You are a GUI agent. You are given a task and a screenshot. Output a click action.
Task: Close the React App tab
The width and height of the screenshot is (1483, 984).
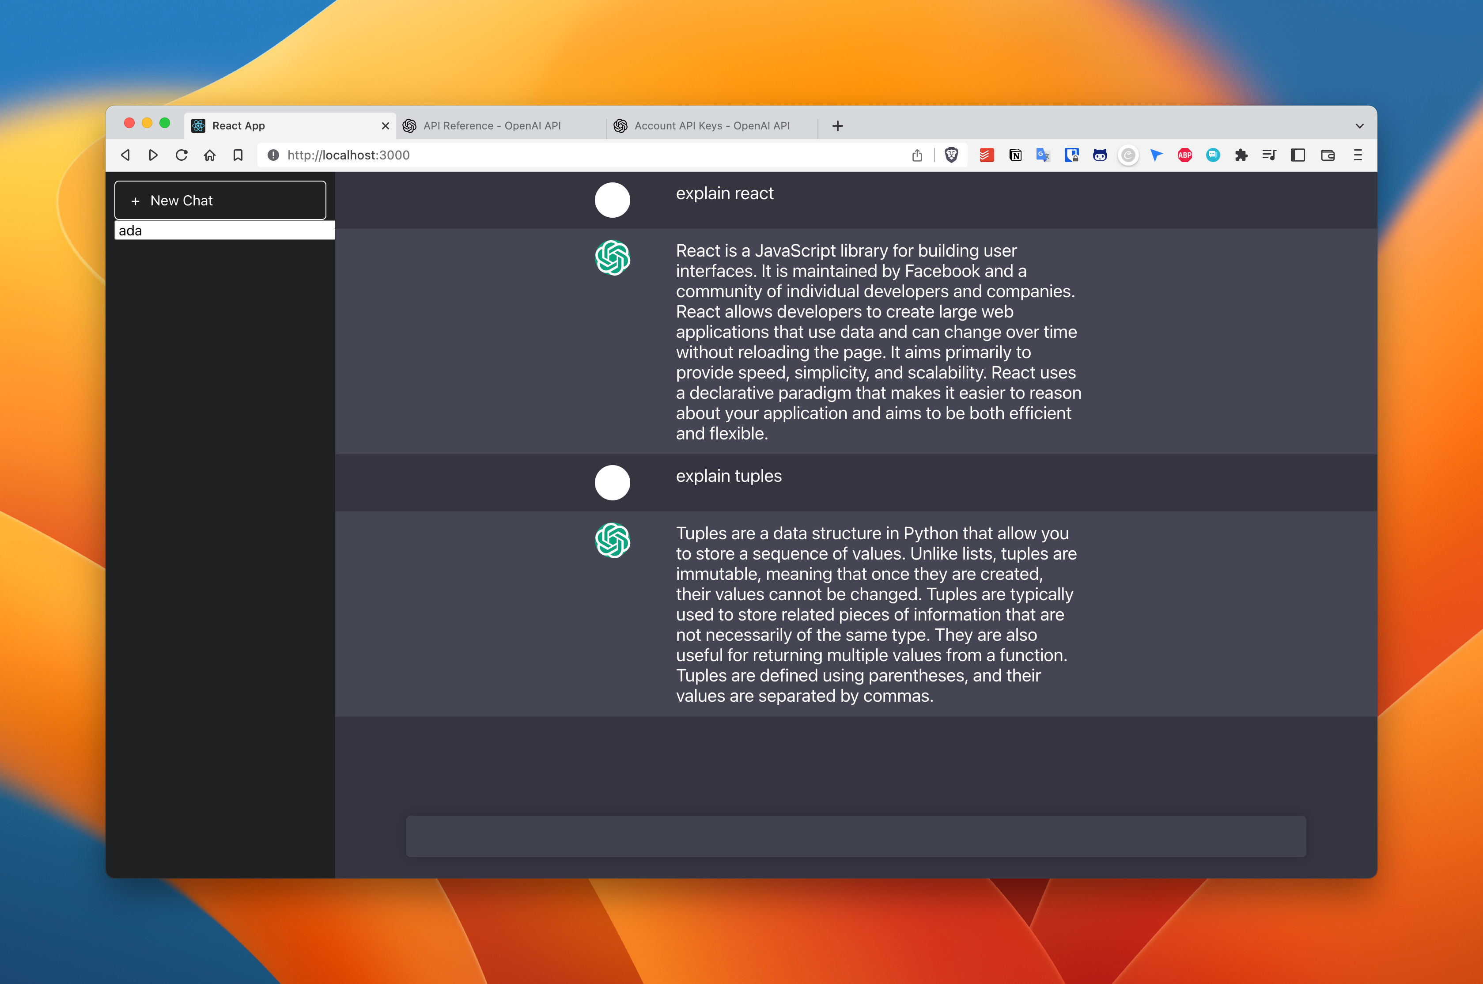(x=385, y=125)
